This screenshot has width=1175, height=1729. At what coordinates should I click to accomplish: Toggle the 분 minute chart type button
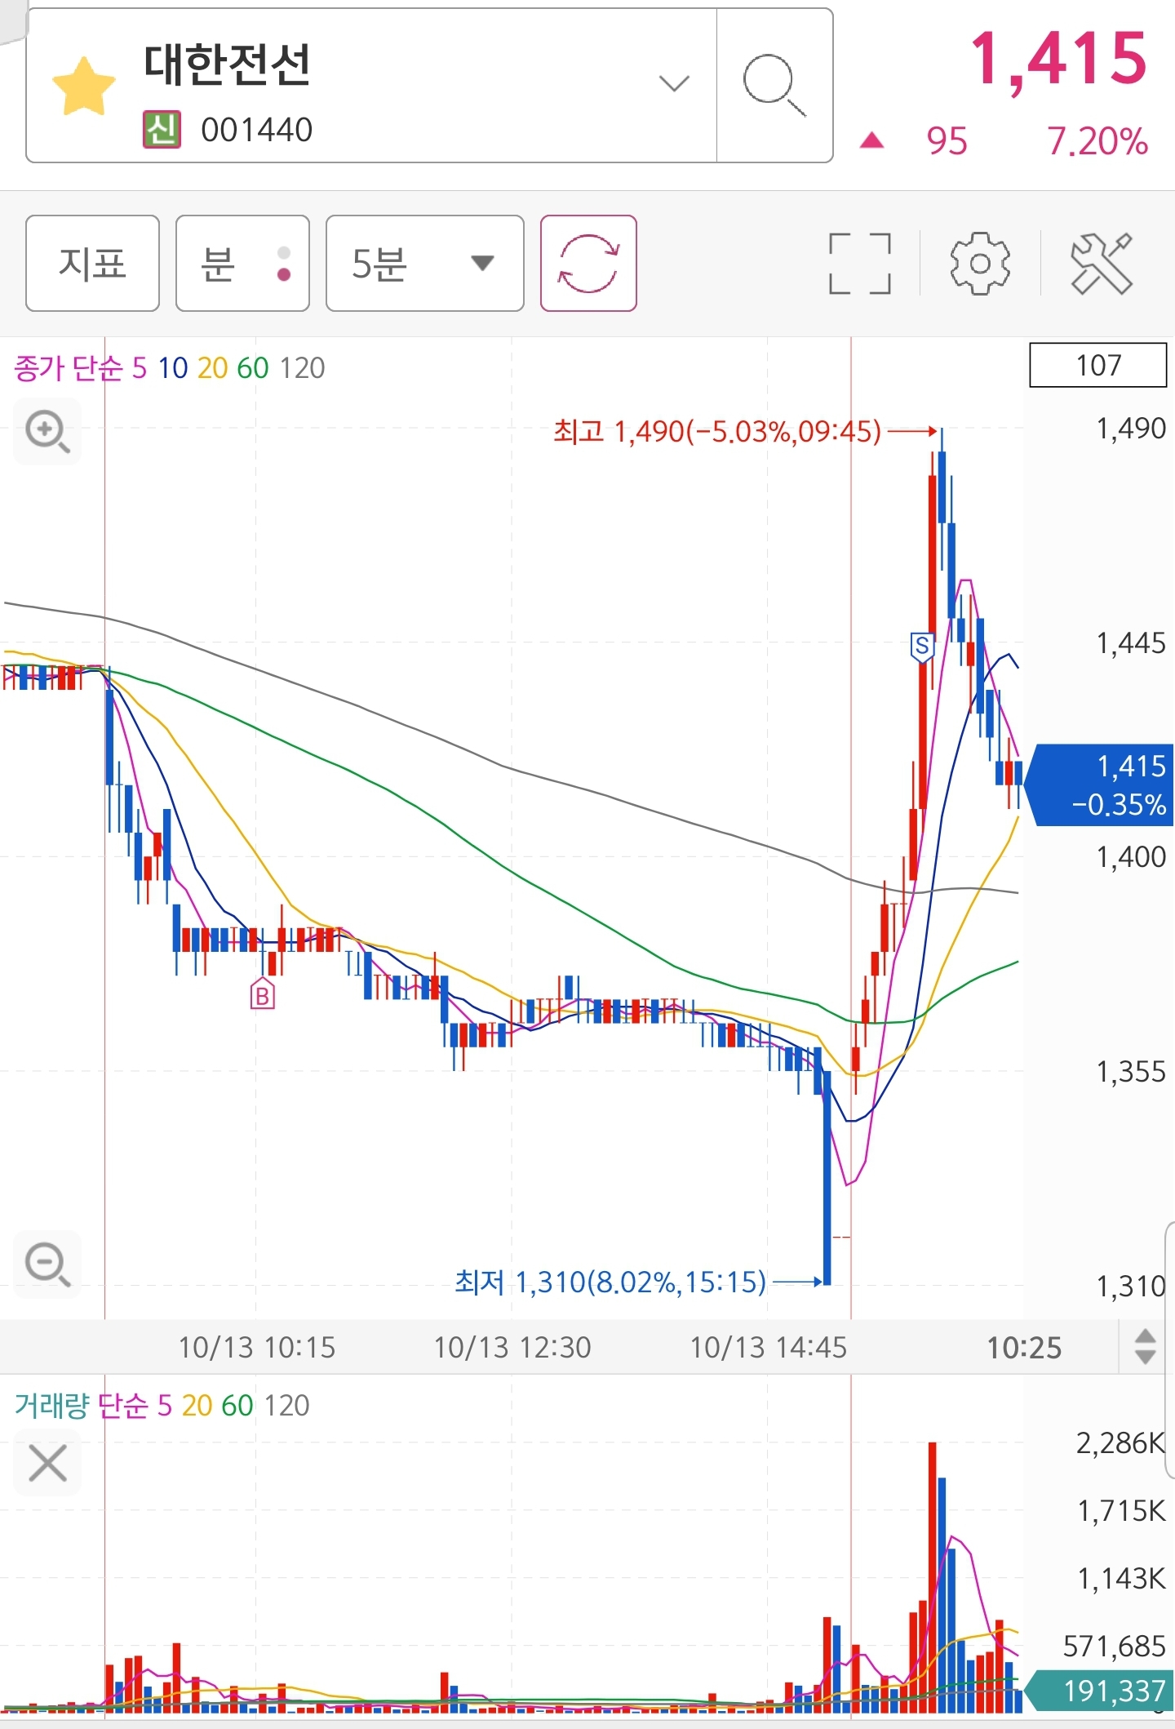click(242, 264)
